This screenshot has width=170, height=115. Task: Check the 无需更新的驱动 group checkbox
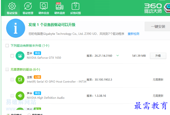point(7,69)
